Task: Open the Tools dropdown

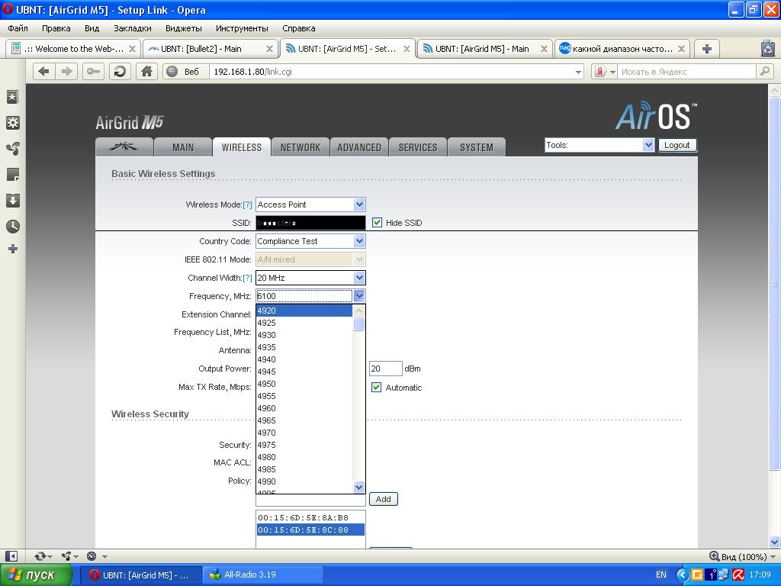Action: coord(648,145)
